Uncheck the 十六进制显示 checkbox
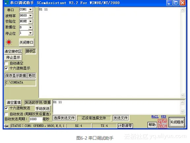Viewport: 190px width, 143px height. click(x=6, y=68)
